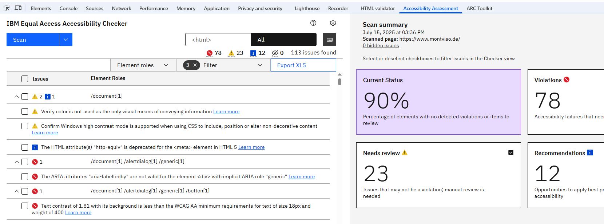Switch to the Console tab
Viewport: 604px width, 224px height.
pos(68,8)
